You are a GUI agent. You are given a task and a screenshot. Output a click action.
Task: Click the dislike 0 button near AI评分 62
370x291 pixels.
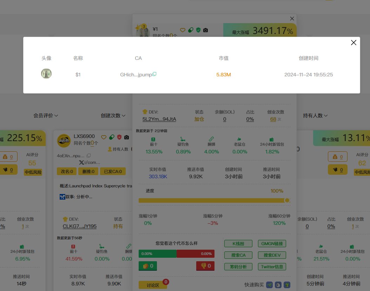[337, 170]
